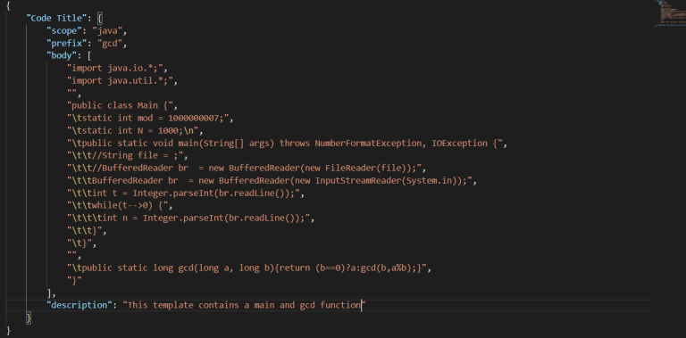Click the "body" key
This screenshot has width=686, height=338.
(x=63, y=55)
